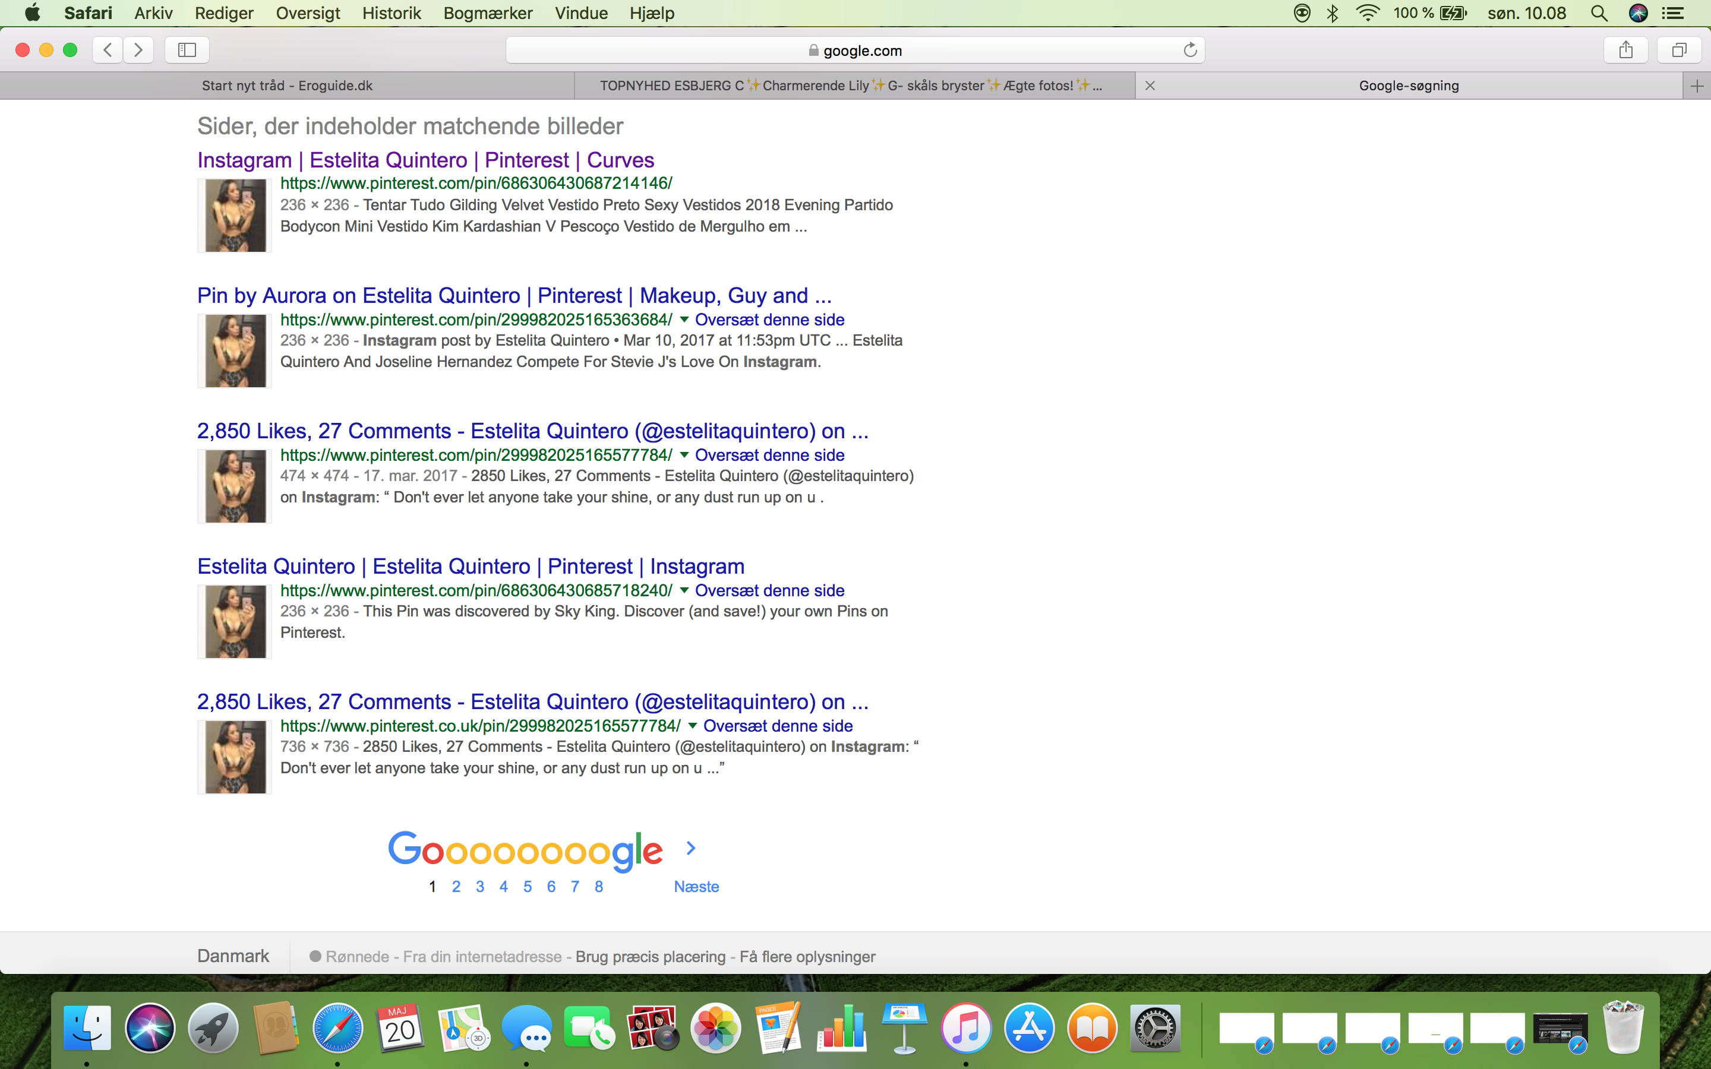Show all tabs overview button
This screenshot has width=1711, height=1069.
pos(1679,49)
